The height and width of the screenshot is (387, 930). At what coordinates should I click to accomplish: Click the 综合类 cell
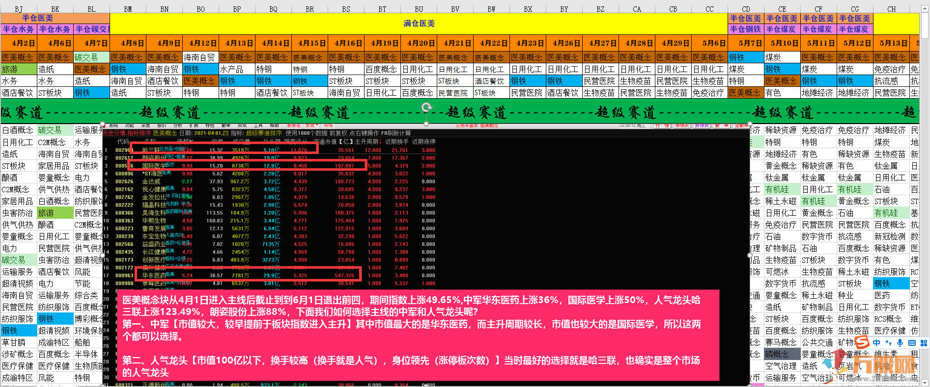point(88,295)
